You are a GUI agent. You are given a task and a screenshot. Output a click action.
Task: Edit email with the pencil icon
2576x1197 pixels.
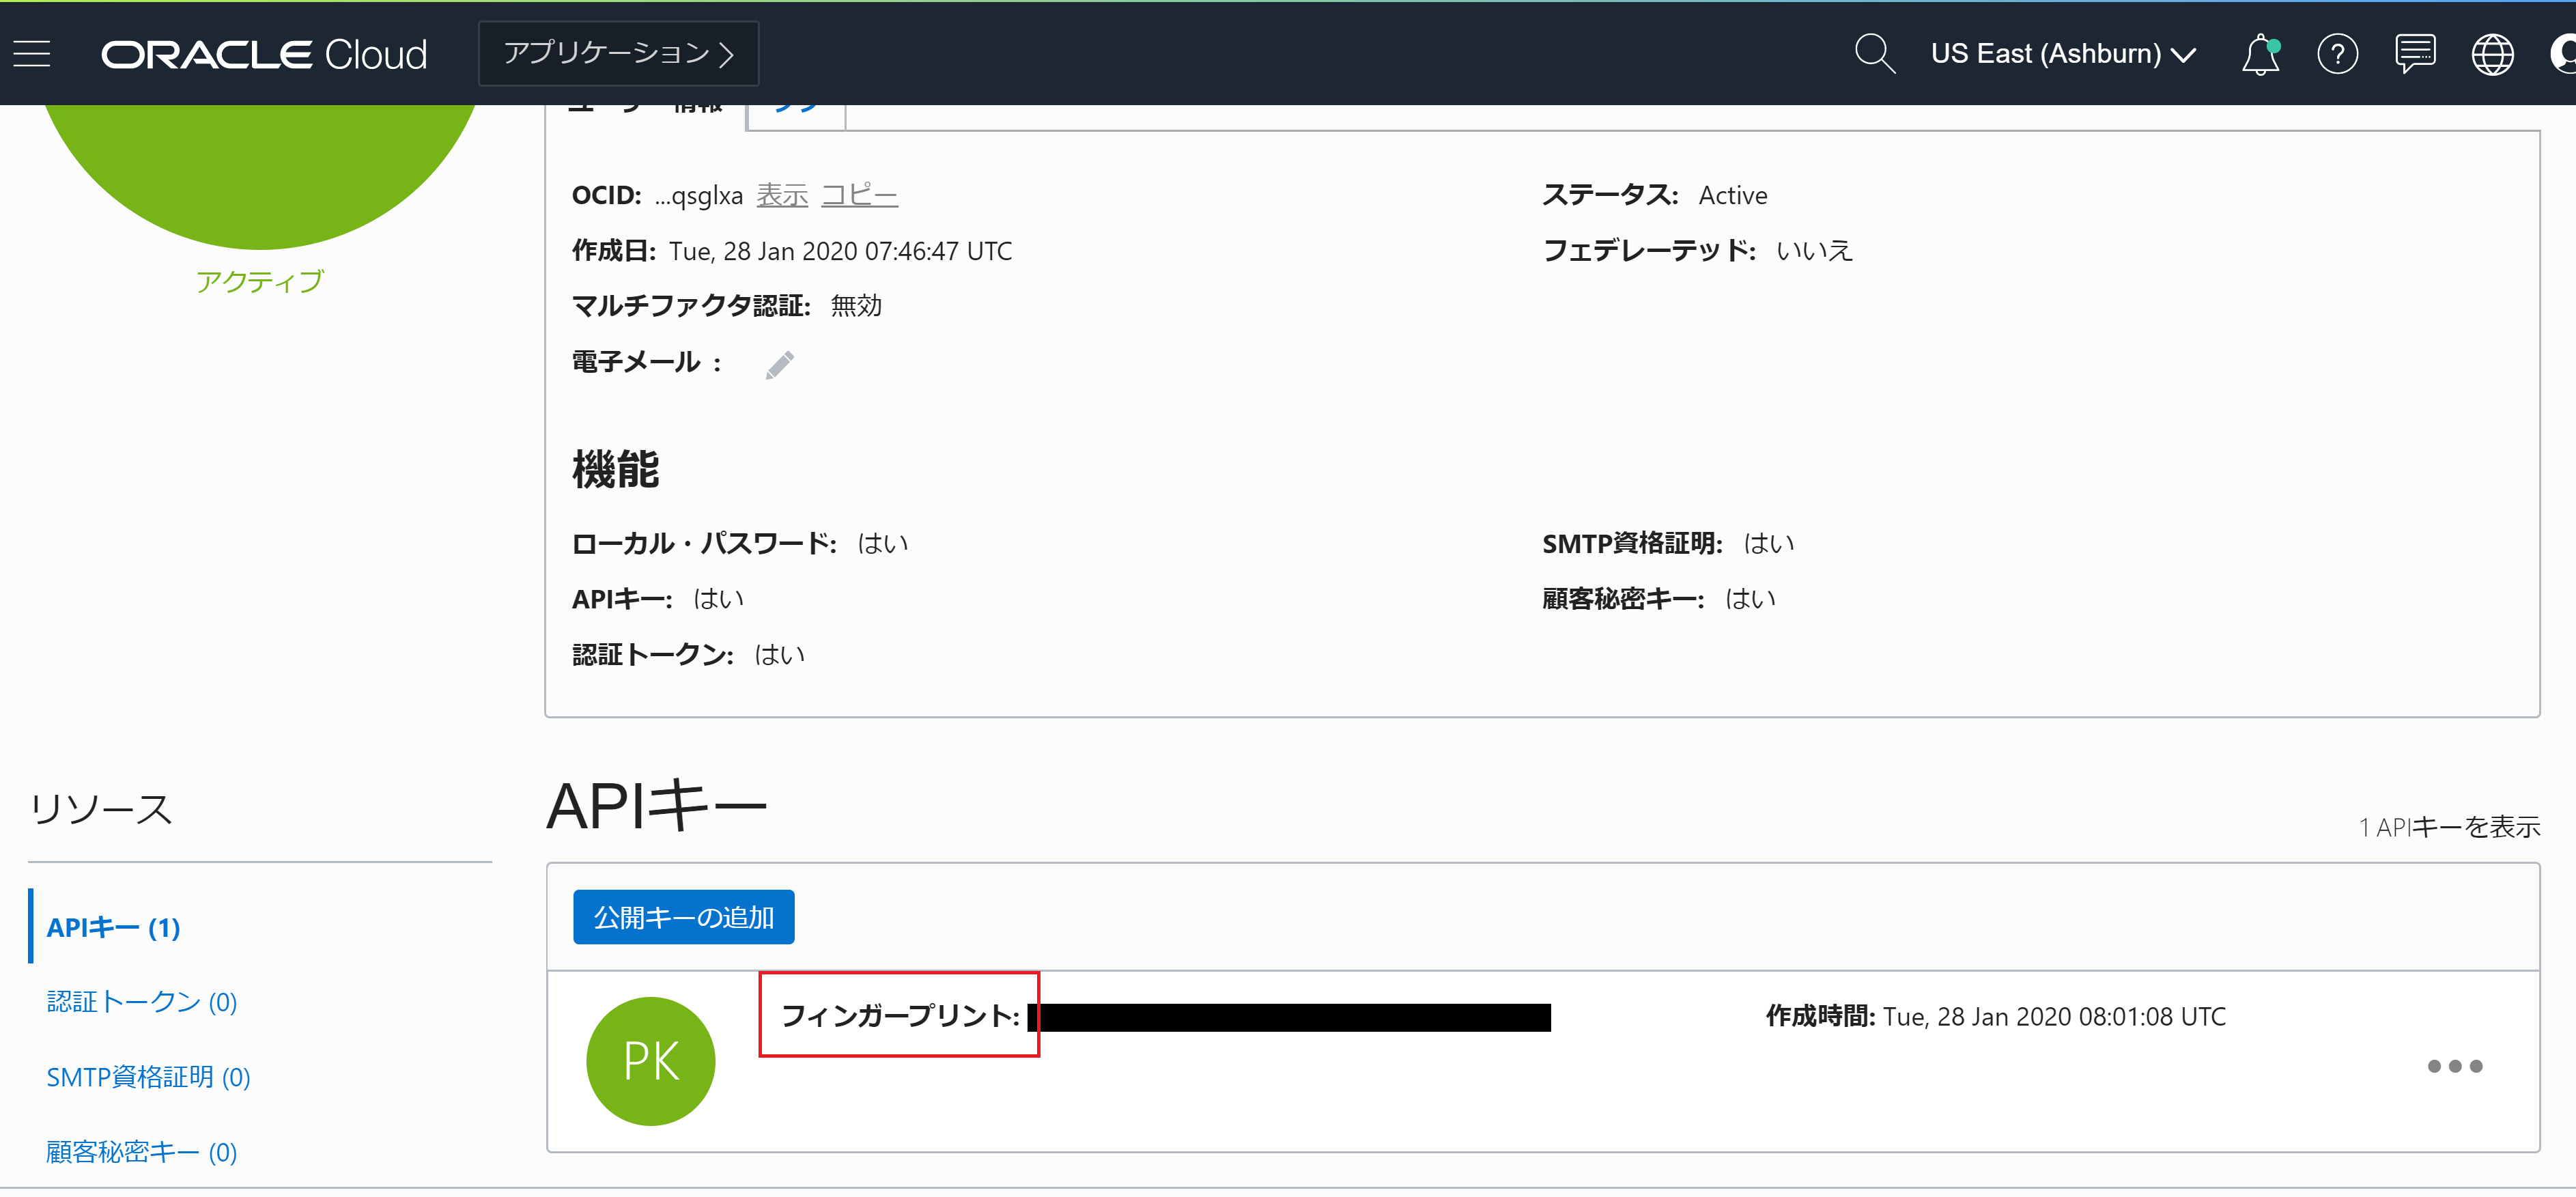pos(779,365)
